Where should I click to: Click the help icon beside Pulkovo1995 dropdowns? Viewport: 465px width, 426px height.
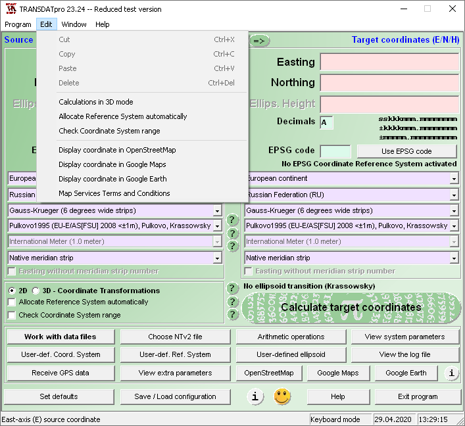[x=233, y=233]
